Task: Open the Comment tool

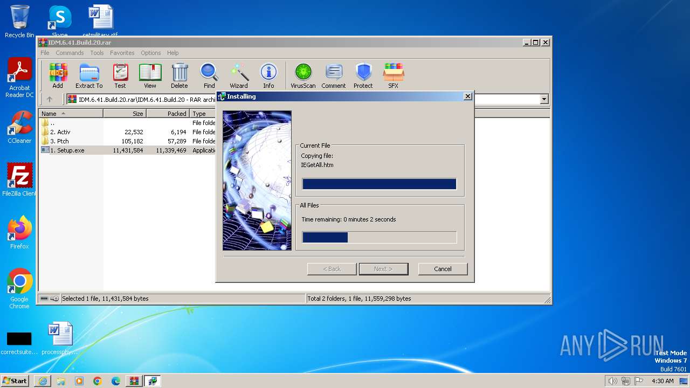Action: click(x=334, y=75)
